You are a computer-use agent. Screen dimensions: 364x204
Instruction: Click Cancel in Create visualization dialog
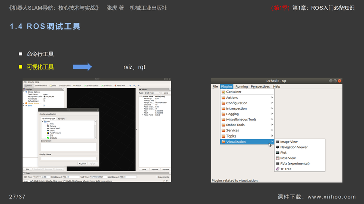click(82, 164)
